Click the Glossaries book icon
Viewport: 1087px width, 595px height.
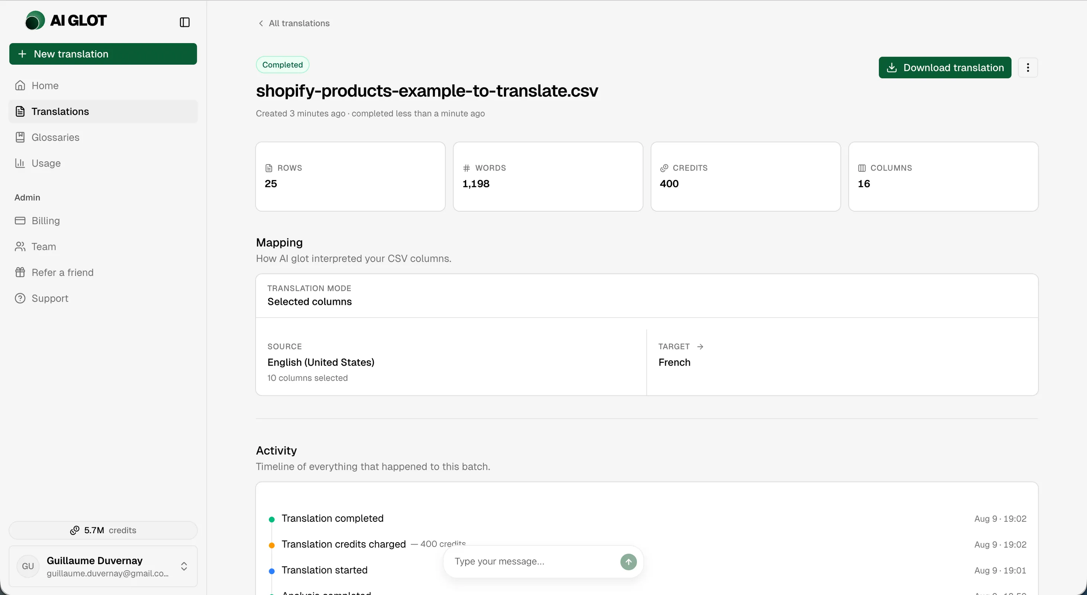coord(20,138)
